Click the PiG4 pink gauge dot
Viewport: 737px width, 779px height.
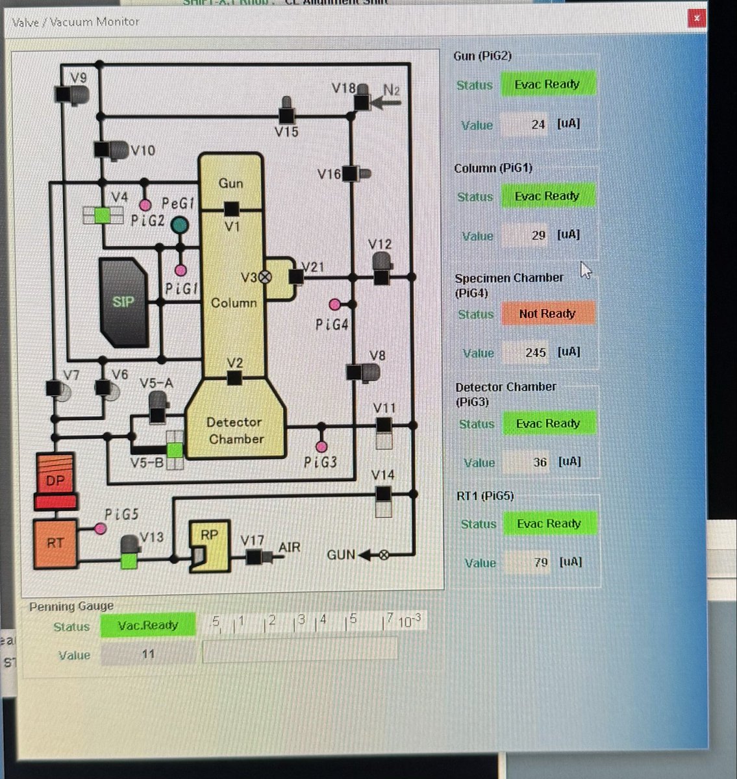[334, 304]
